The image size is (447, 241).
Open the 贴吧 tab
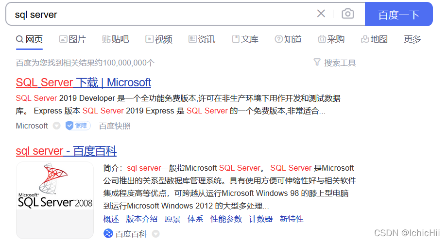(116, 39)
